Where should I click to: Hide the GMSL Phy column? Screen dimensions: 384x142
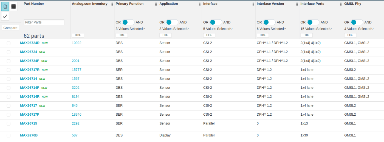[350, 35]
